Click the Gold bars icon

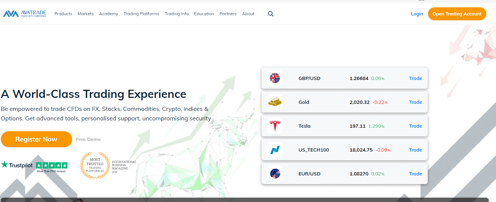click(275, 102)
